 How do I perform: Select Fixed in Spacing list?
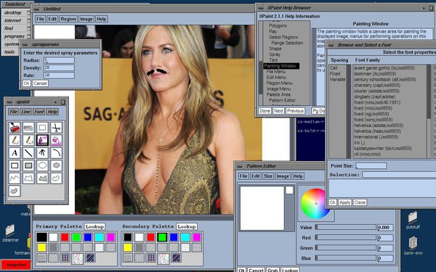pyautogui.click(x=335, y=73)
